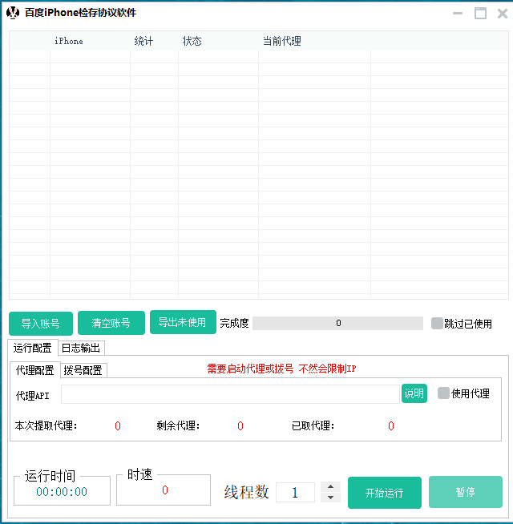513x524 pixels.
Task: Click the app logo in the title bar
Action: pos(13,13)
